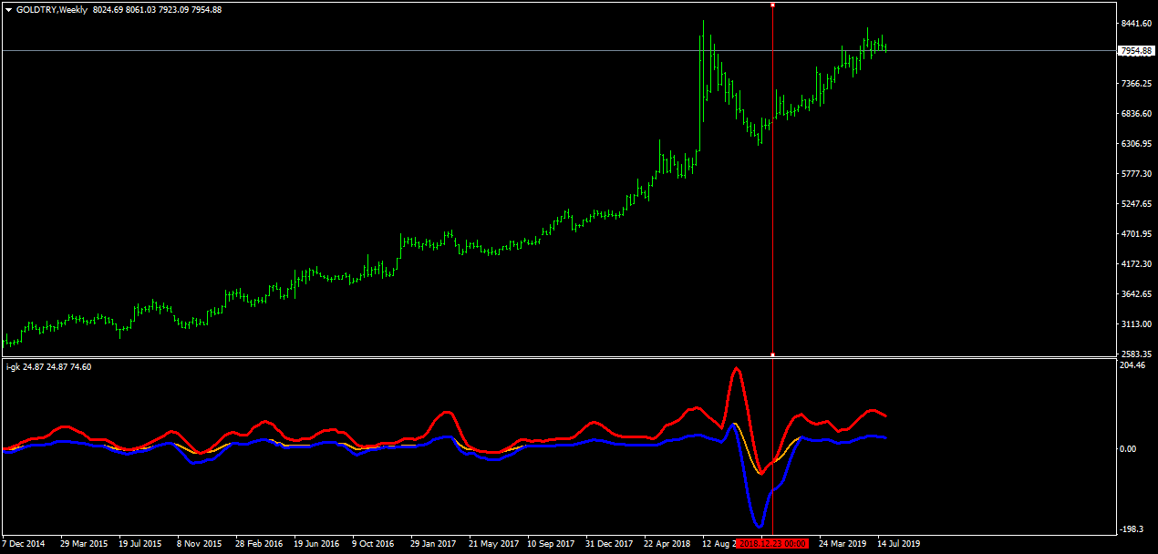Click the 29 Jan 2017 date label
Image resolution: width=1158 pixels, height=554 pixels.
433,544
